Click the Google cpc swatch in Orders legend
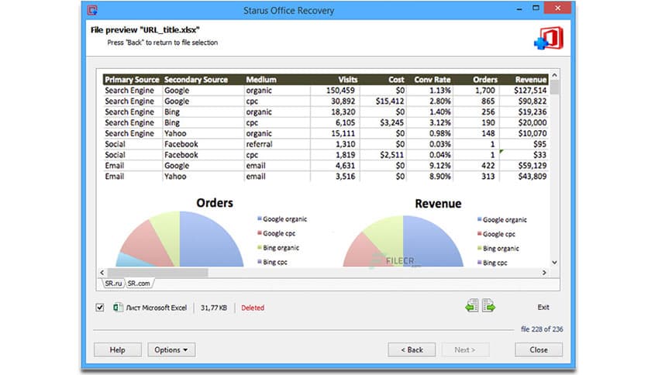 260,233
